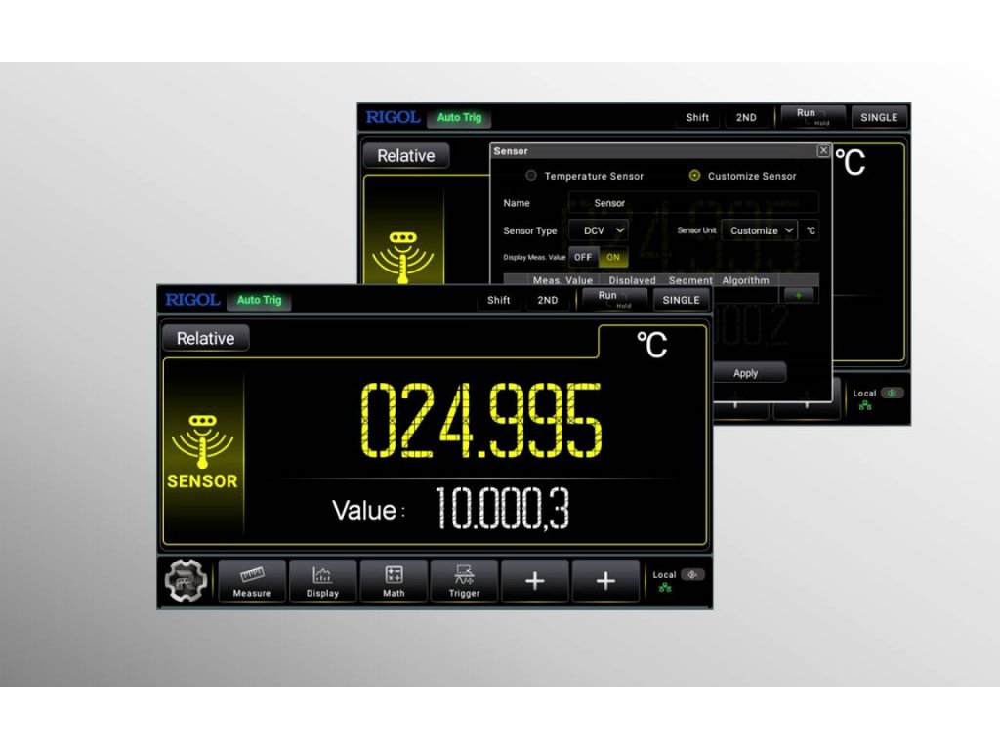The height and width of the screenshot is (750, 1000).
Task: Click the °C unit tab in front window
Action: point(651,345)
